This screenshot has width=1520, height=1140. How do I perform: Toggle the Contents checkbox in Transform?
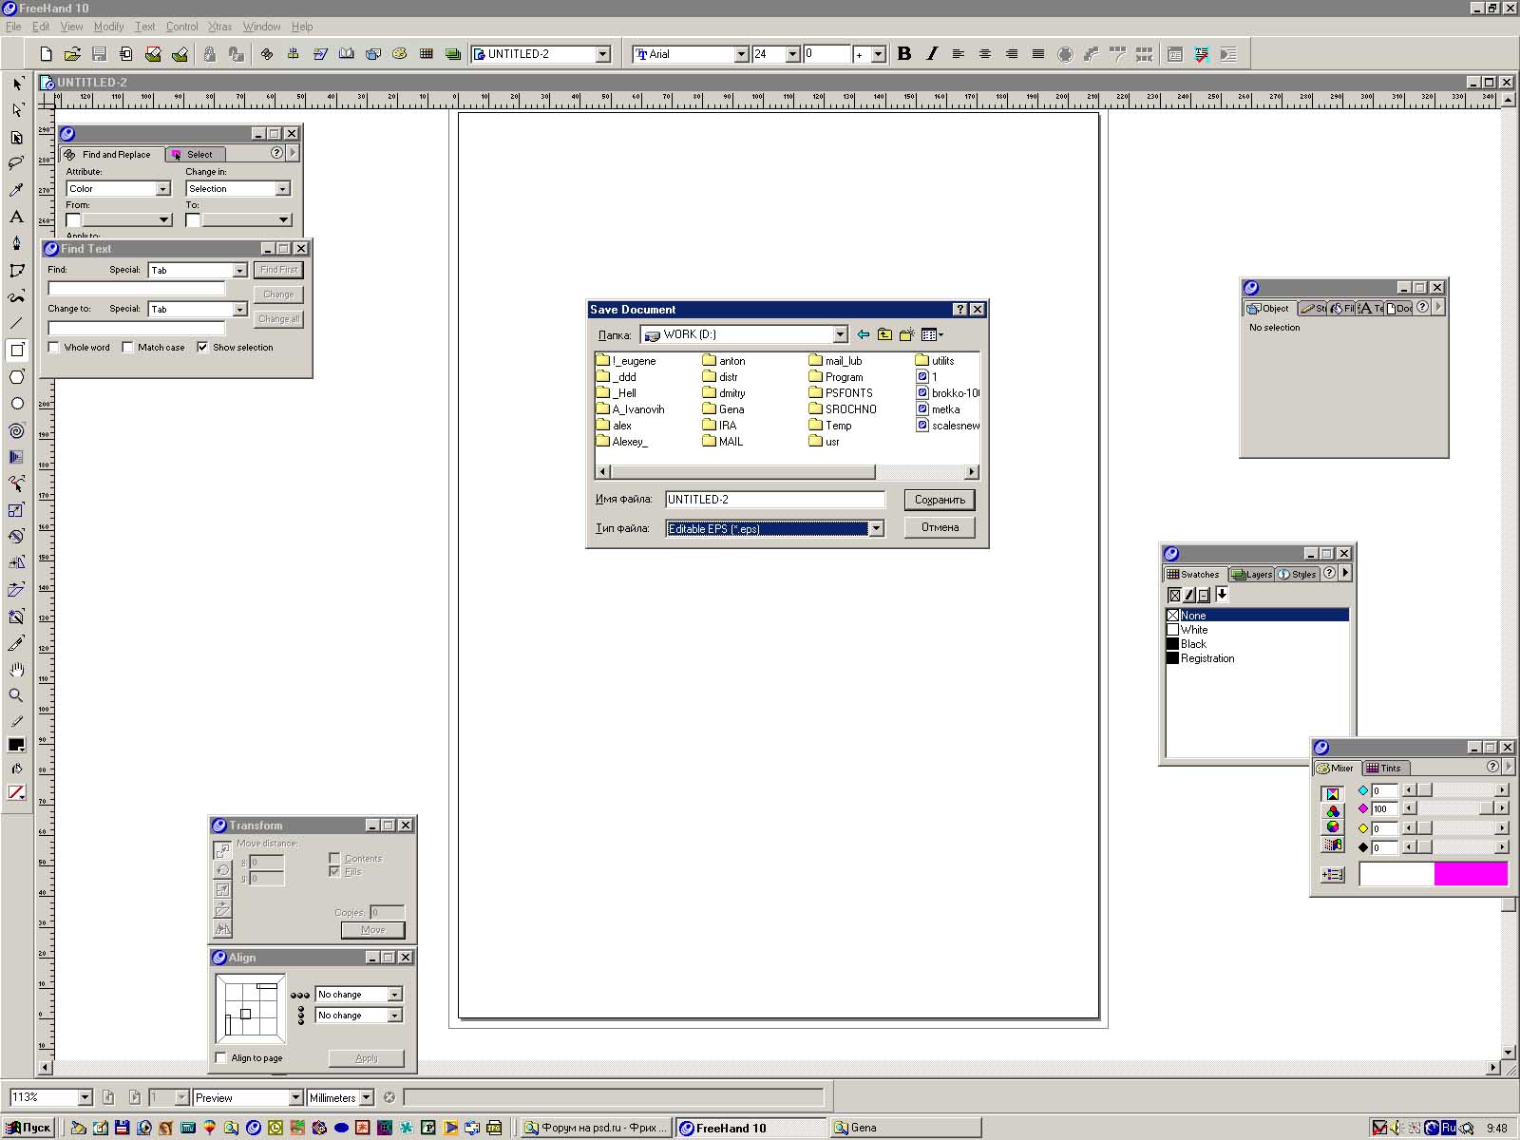tap(334, 858)
